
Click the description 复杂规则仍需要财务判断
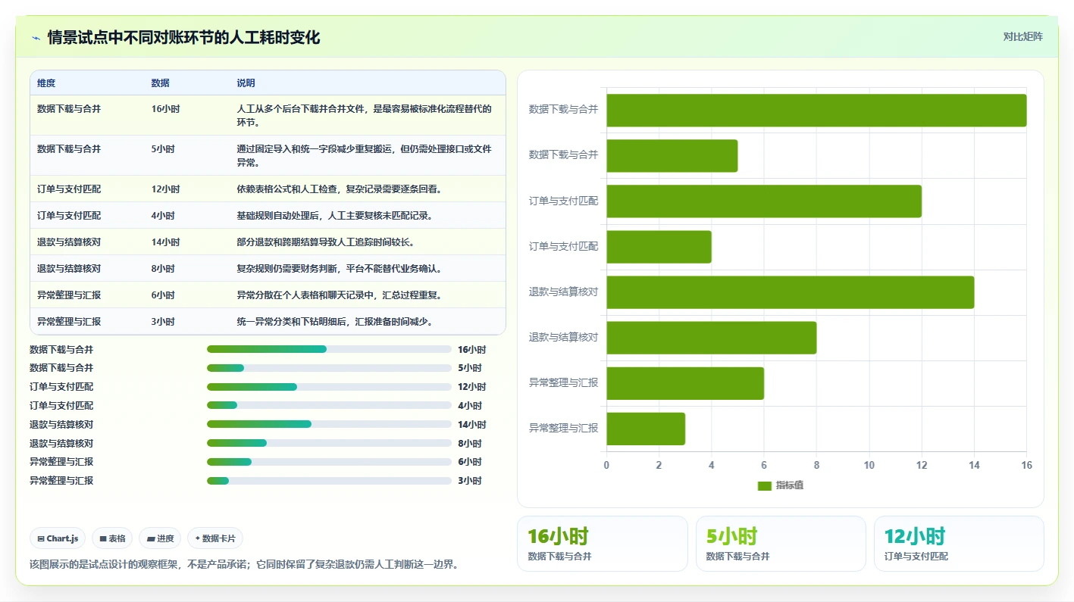[339, 269]
